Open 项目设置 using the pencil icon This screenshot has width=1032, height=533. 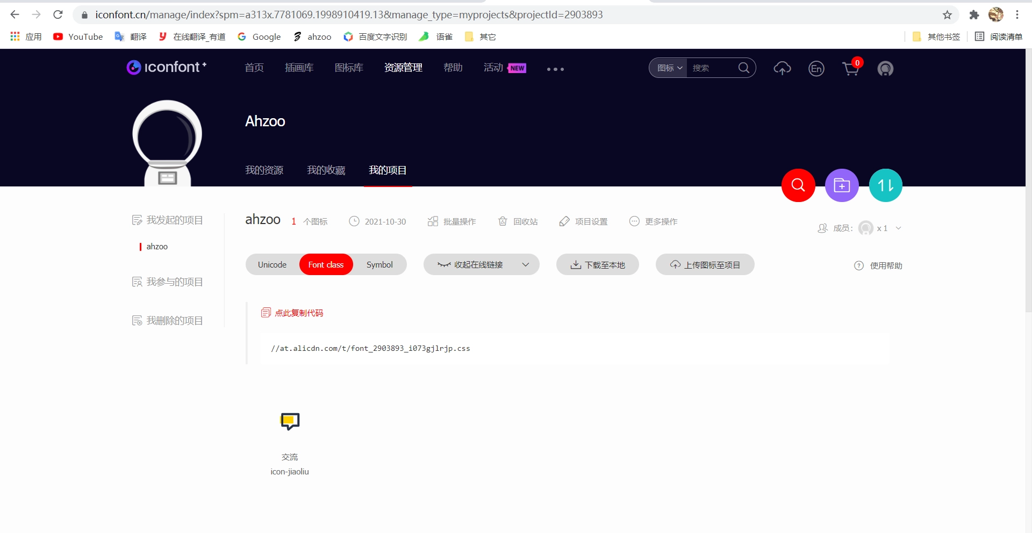coord(583,221)
